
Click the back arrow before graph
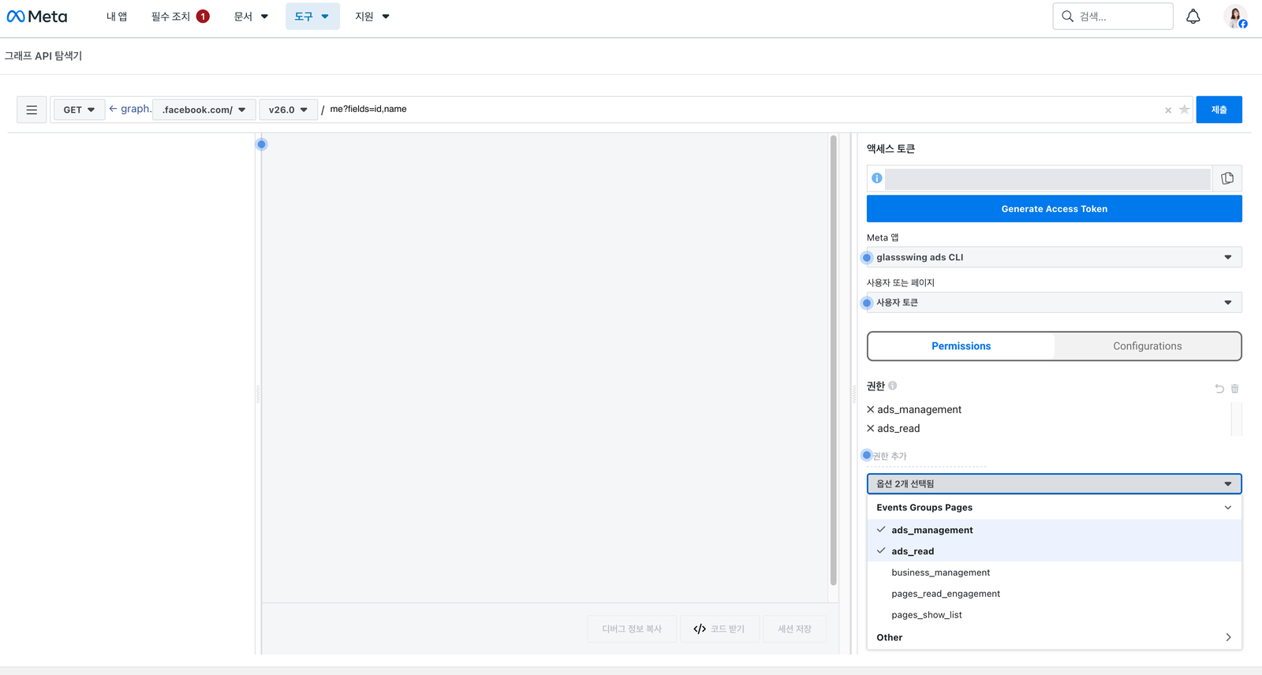coord(113,109)
